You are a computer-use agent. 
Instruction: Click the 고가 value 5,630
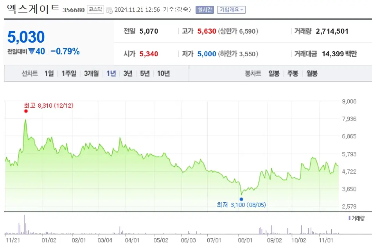coord(207,31)
